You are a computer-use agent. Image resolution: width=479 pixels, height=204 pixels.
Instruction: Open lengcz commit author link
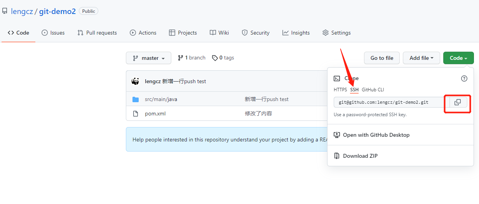point(153,81)
